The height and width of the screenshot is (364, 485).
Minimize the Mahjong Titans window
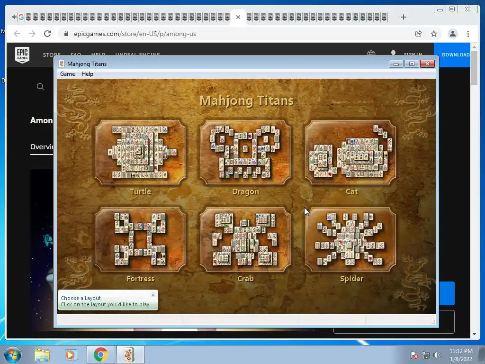point(396,64)
